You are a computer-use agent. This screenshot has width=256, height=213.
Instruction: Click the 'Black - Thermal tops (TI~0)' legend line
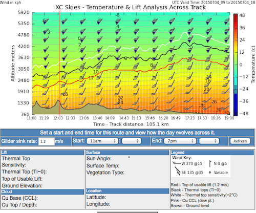coord(196,190)
